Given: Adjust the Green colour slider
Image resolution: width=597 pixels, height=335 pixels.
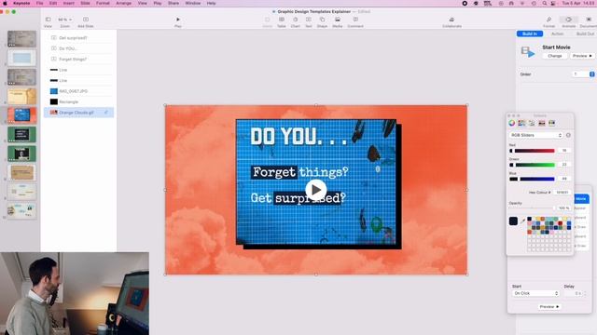Looking at the screenshot, I should tap(533, 165).
